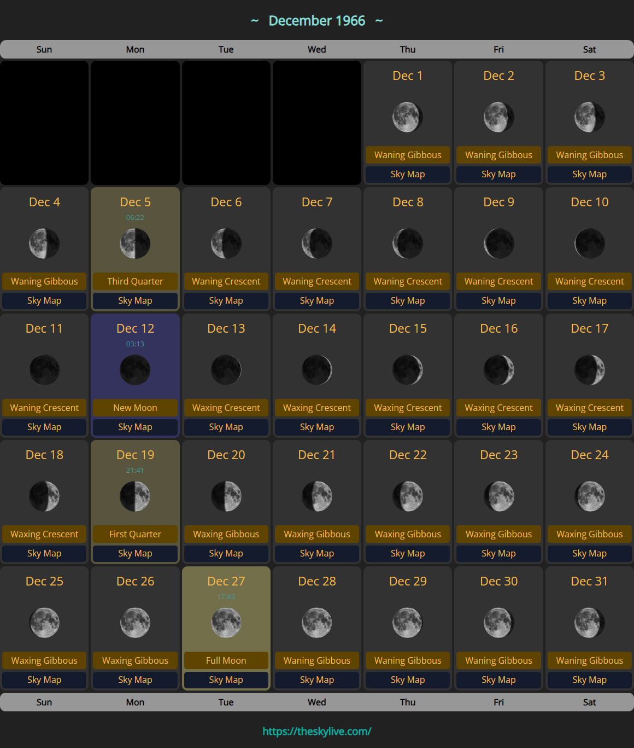Screen dimensions: 634x748
Task: Click the Waxing Gibbous label on Dec 21
Action: coord(317,534)
